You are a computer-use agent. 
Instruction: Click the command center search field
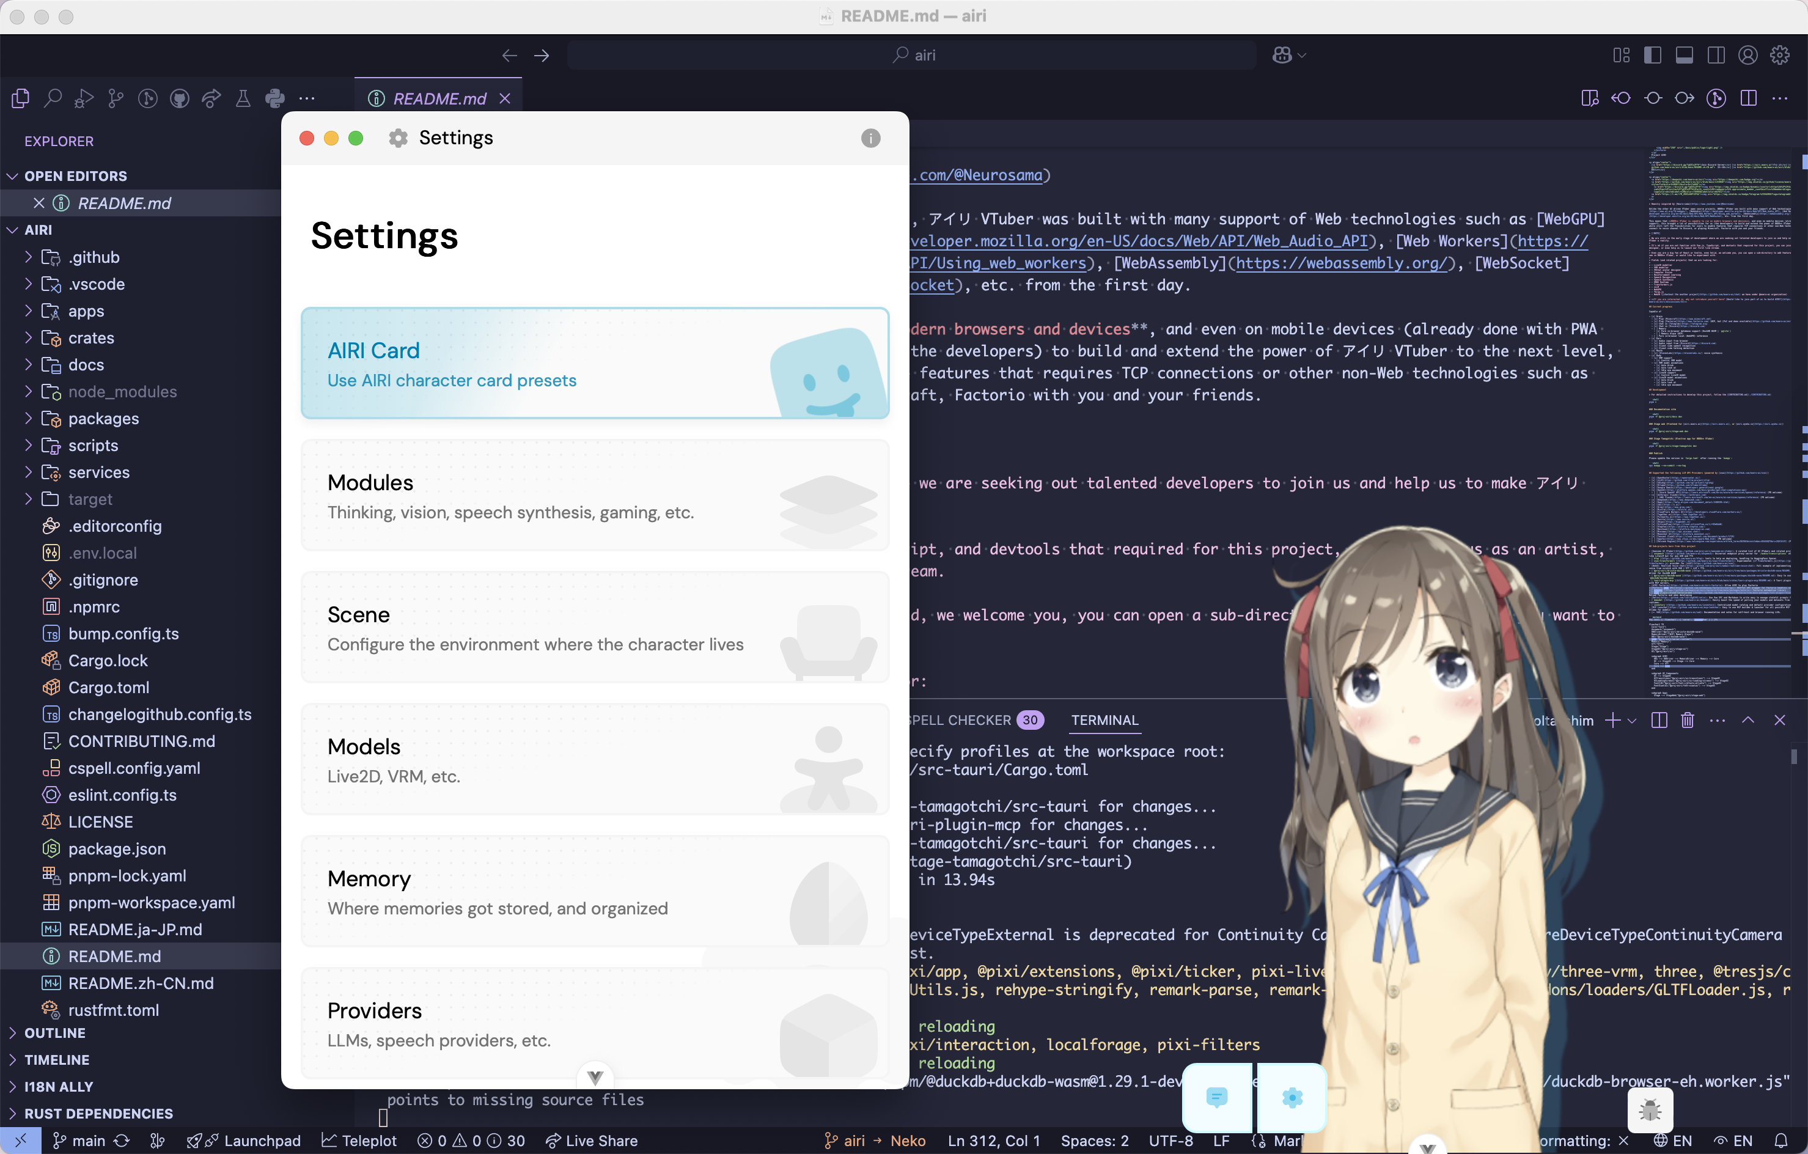(x=911, y=56)
